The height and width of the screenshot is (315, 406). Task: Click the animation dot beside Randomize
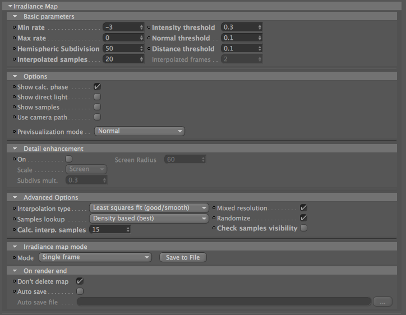point(214,218)
